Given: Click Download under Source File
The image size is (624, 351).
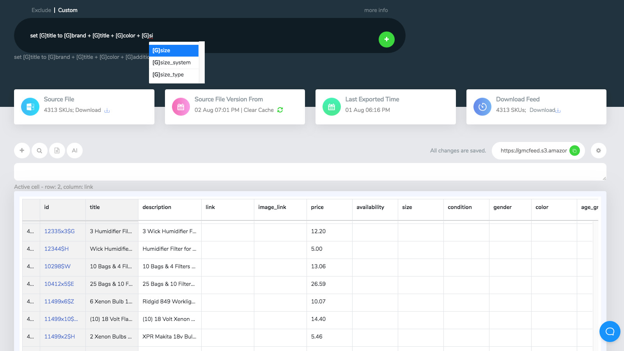Looking at the screenshot, I should click(88, 110).
